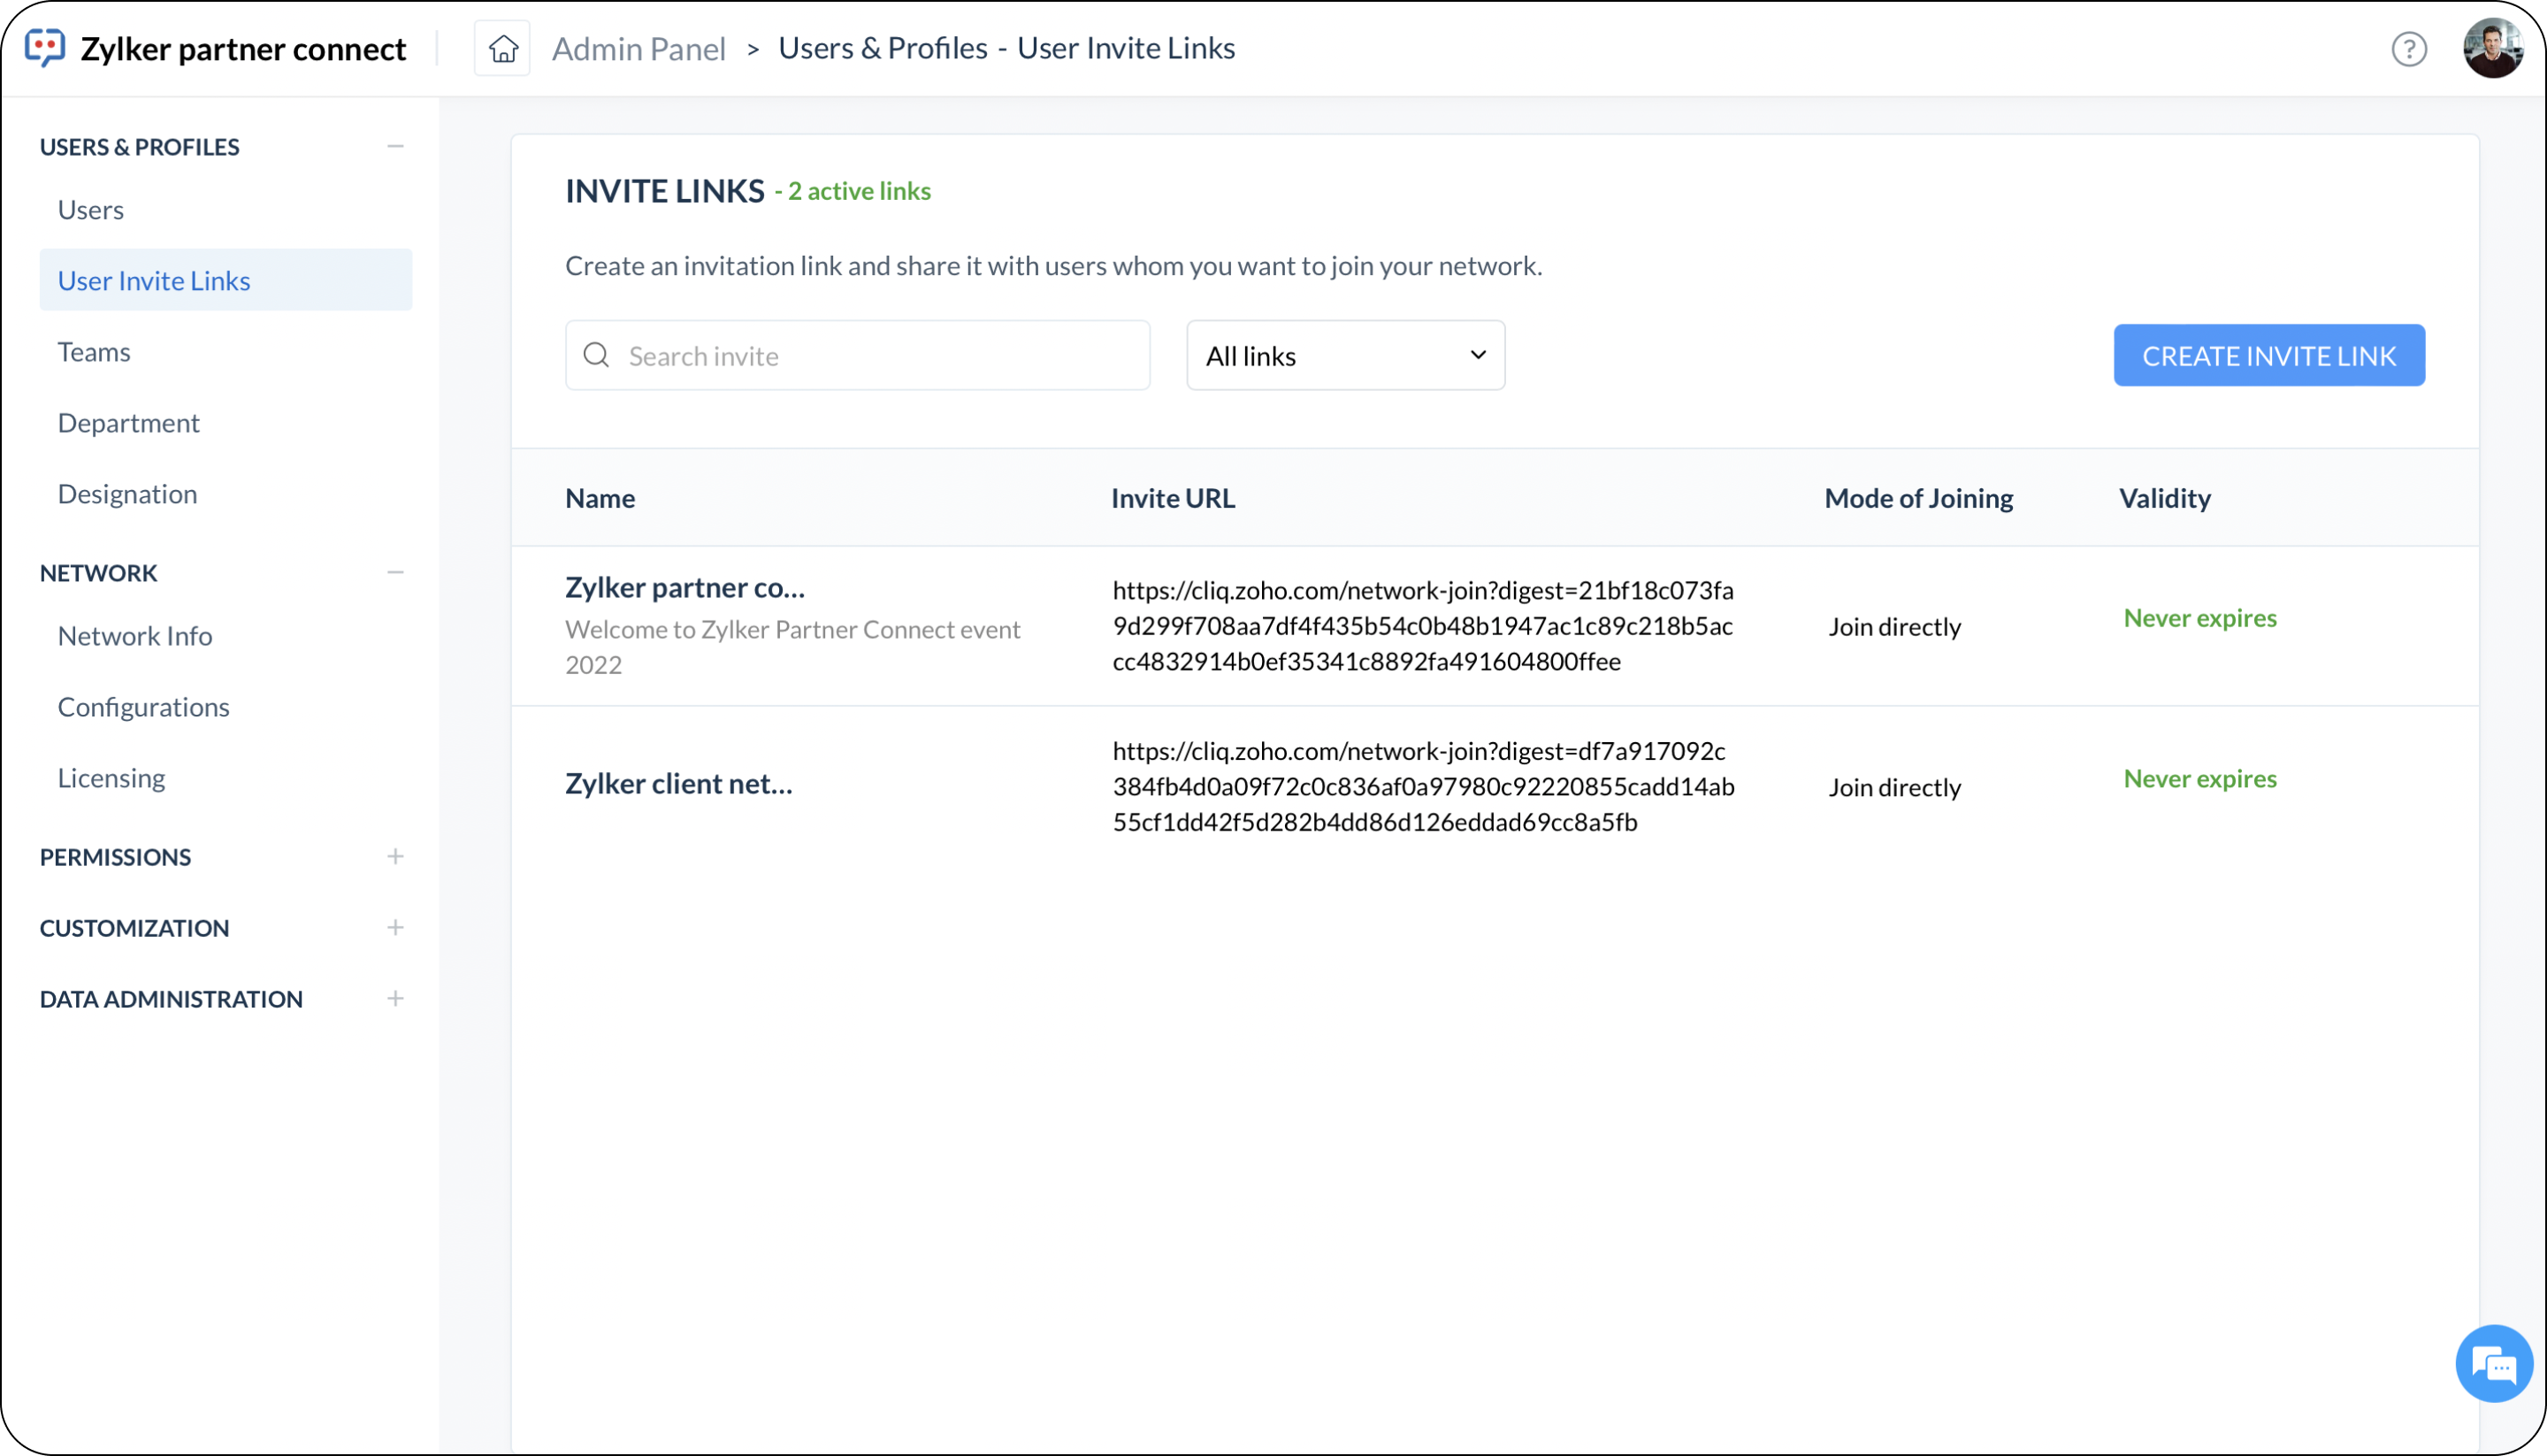Click Never expires for Zylker partner row

(2200, 618)
